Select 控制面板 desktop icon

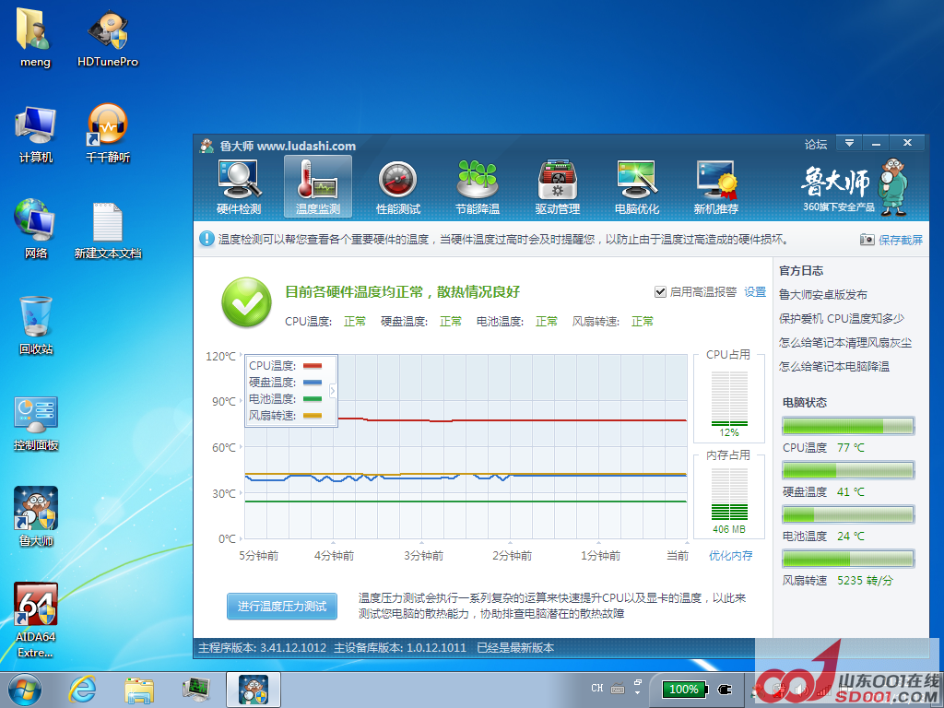36,423
